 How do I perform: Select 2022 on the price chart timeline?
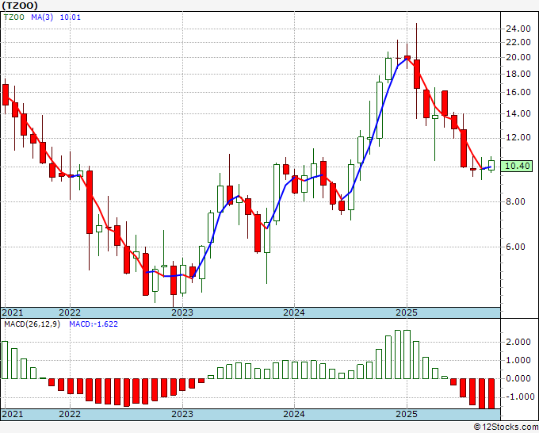70,312
